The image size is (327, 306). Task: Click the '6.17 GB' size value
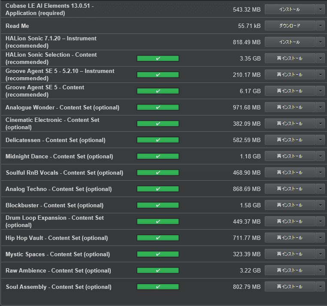tap(250, 91)
